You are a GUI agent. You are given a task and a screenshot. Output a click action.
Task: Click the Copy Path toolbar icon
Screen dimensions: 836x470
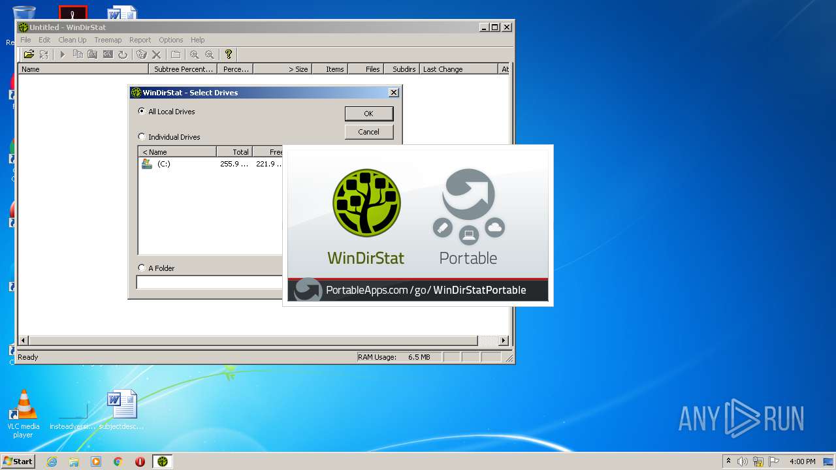[78, 54]
